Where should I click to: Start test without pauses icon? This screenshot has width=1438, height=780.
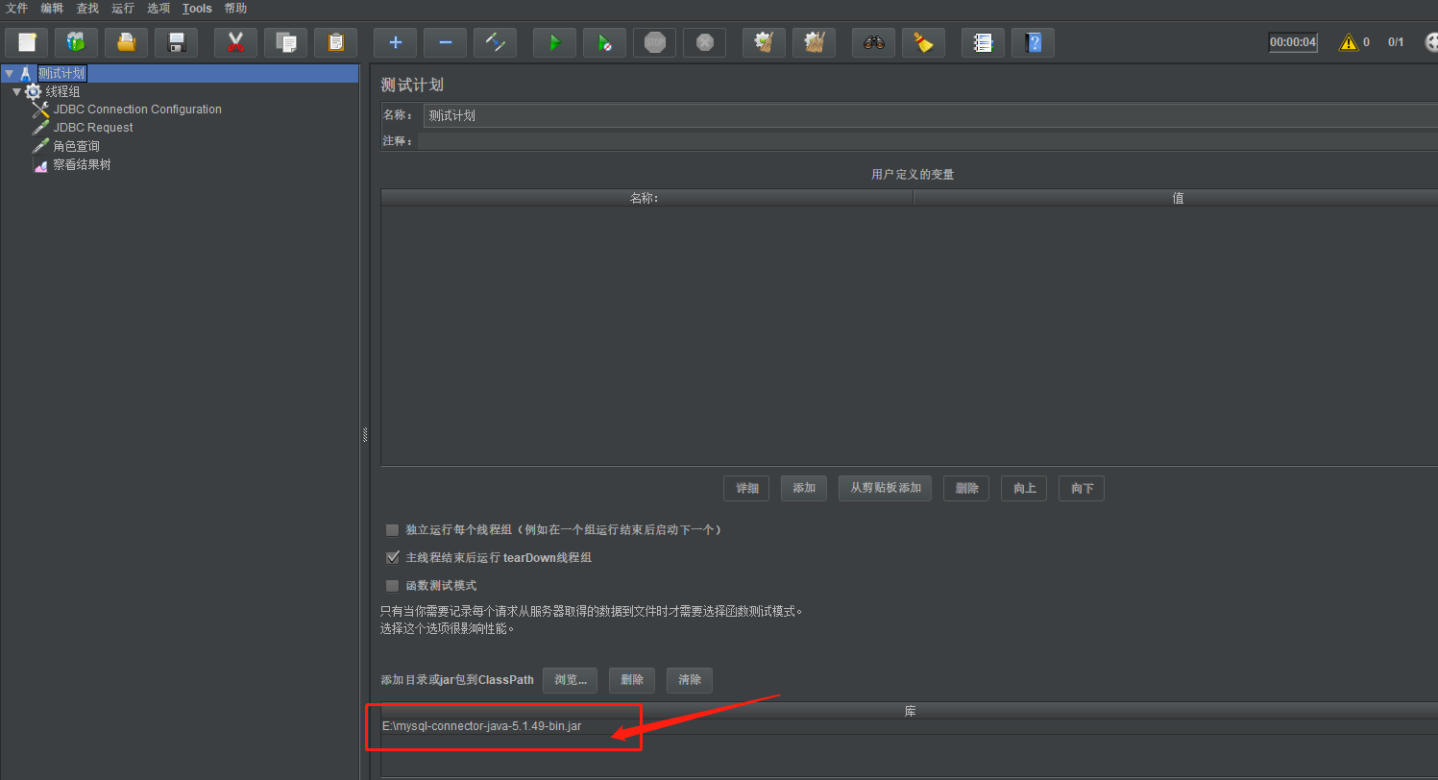coord(604,42)
